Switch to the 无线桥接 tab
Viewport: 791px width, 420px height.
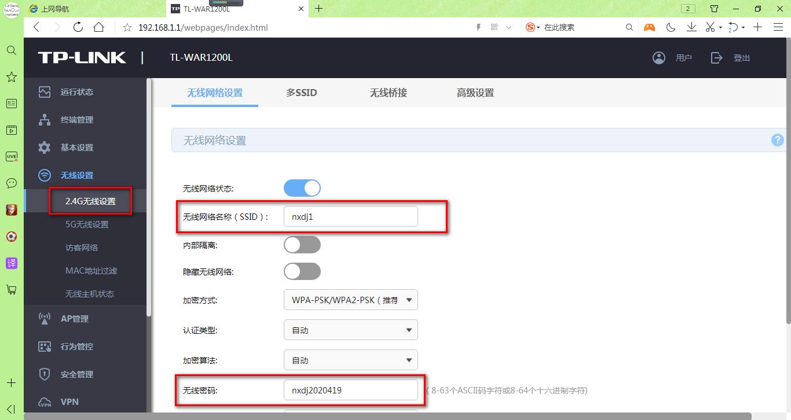click(x=388, y=93)
